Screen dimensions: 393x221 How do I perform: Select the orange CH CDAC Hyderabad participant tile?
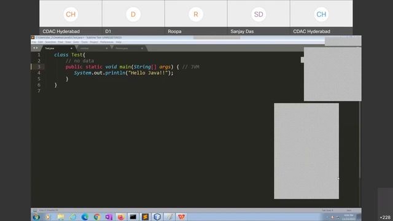pos(71,17)
